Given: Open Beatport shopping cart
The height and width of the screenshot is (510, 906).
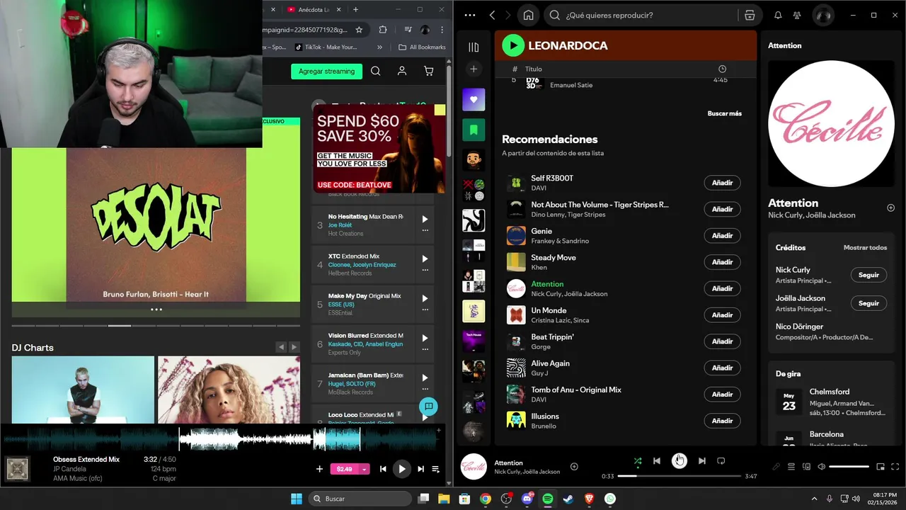Looking at the screenshot, I should (x=428, y=71).
